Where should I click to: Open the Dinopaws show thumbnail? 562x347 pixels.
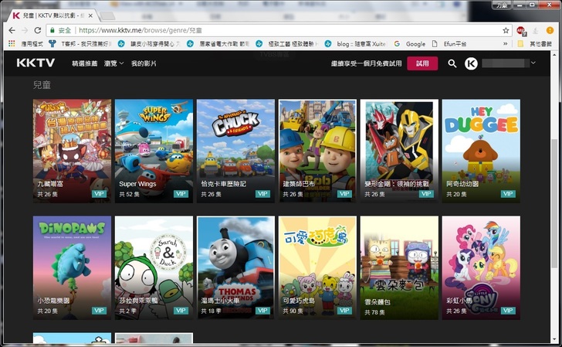click(x=72, y=267)
